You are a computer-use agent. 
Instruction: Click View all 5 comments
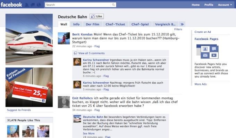pyautogui.click(x=91, y=53)
